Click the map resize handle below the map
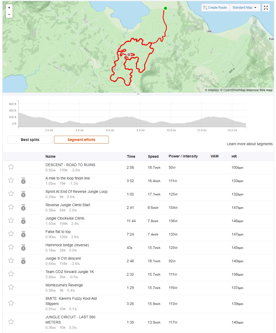 click(x=138, y=94)
